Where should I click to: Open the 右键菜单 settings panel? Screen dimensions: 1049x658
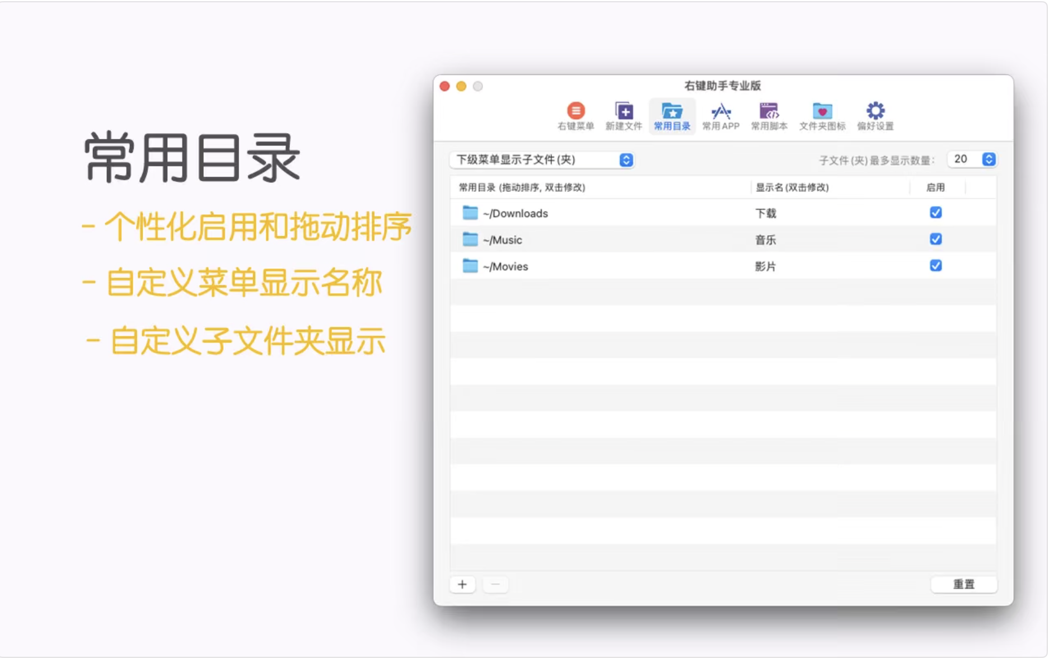[x=575, y=115]
